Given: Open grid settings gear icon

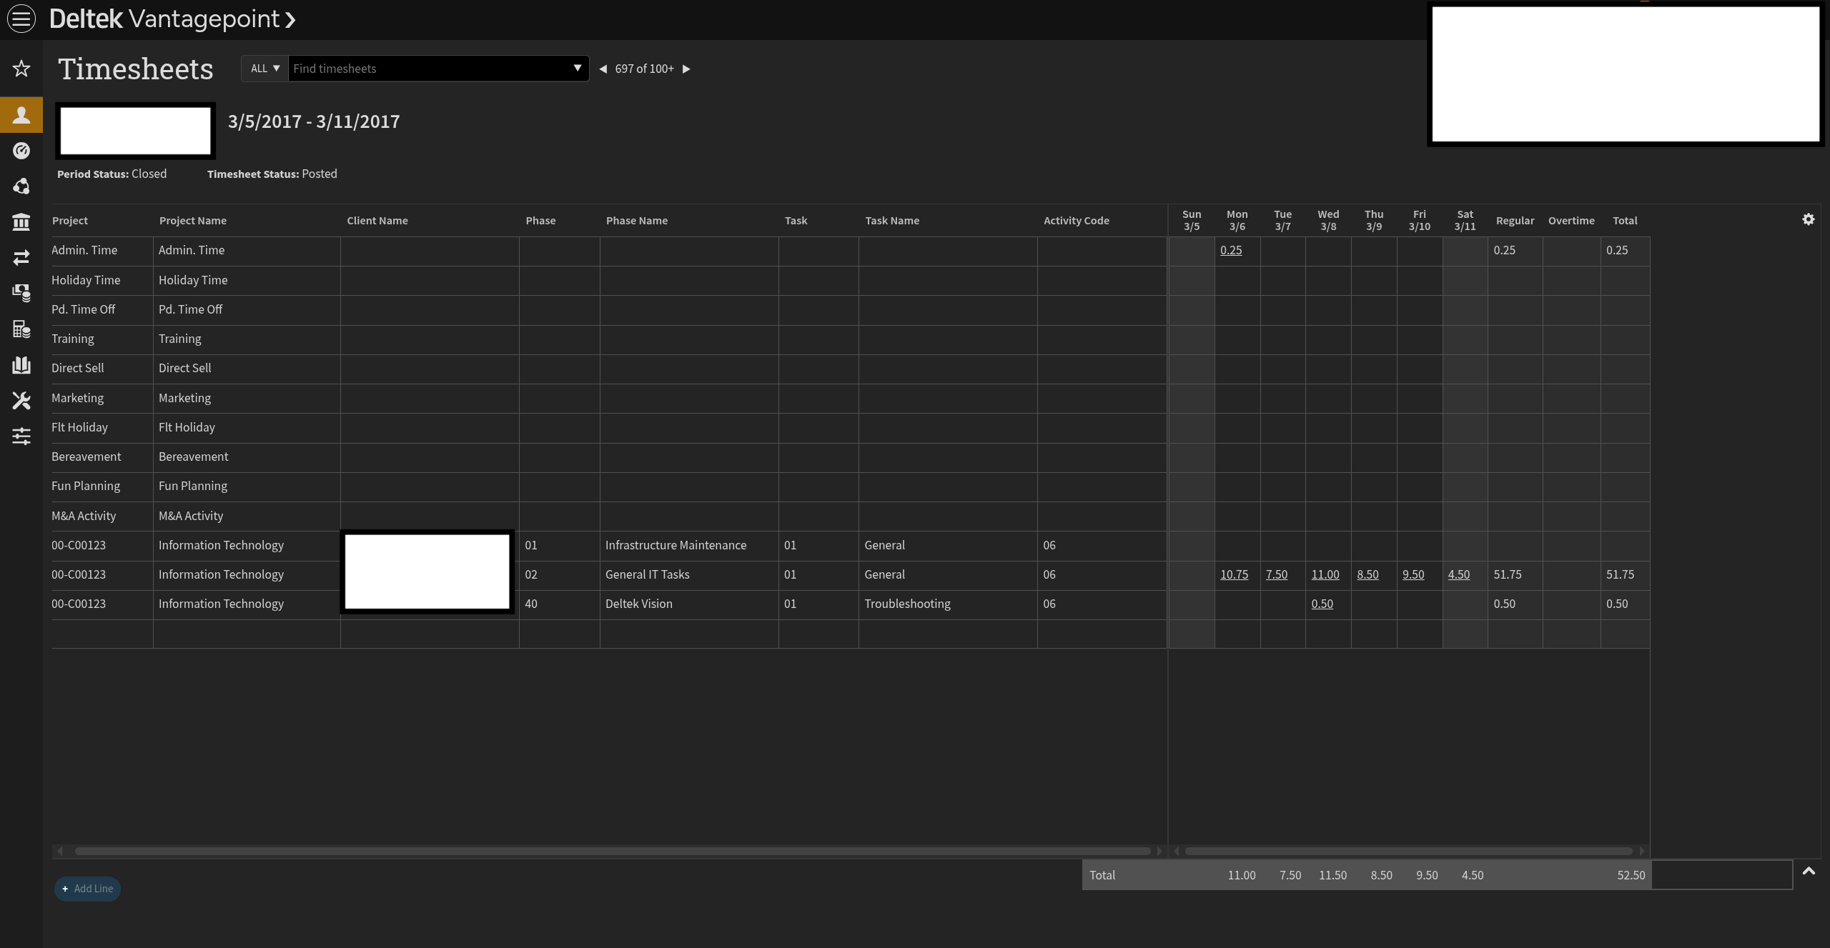Looking at the screenshot, I should [x=1808, y=220].
